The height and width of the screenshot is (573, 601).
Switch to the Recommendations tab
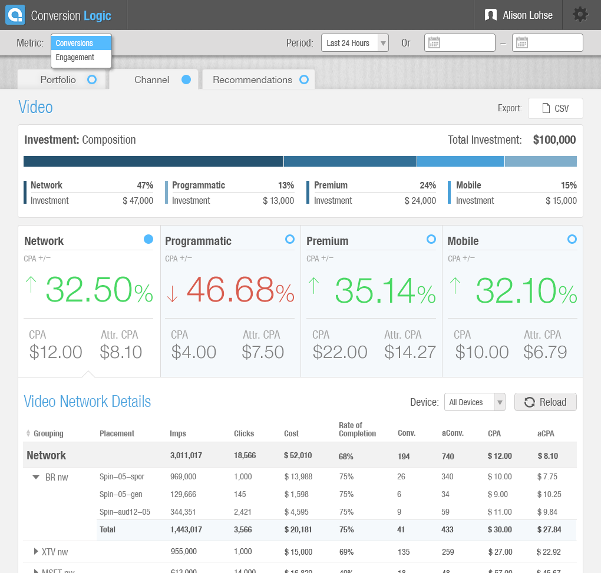(x=258, y=80)
